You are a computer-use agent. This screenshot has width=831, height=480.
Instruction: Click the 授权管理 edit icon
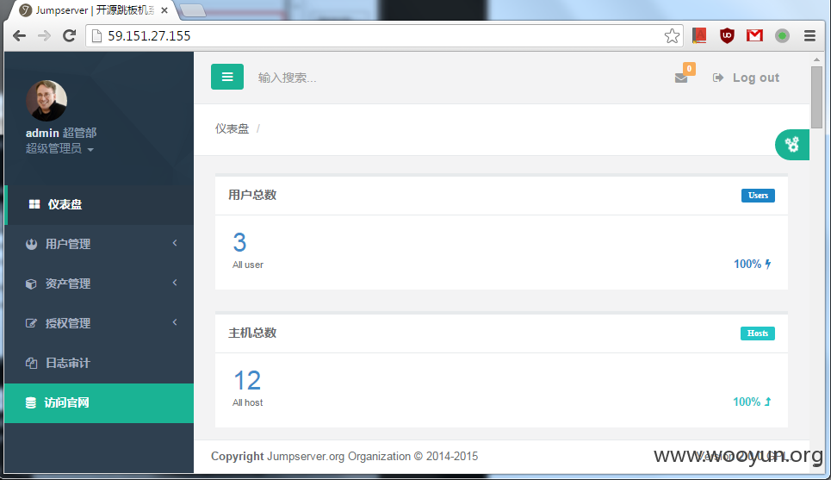[31, 323]
